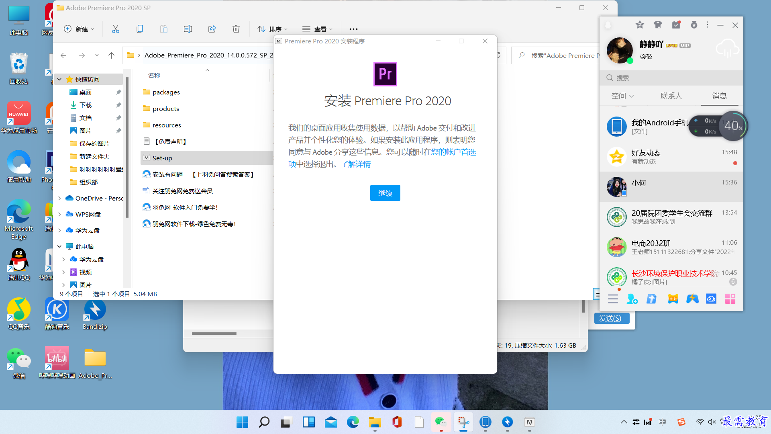This screenshot has width=771, height=434.
Task: Open 好友动态 message entry
Action: pos(671,157)
